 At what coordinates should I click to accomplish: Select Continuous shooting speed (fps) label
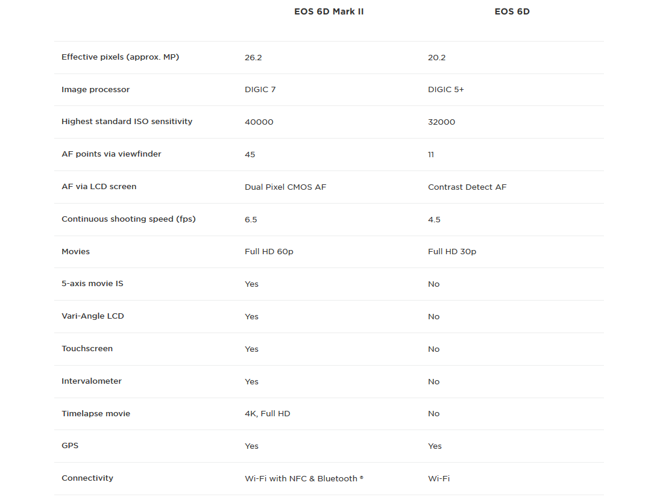[128, 219]
